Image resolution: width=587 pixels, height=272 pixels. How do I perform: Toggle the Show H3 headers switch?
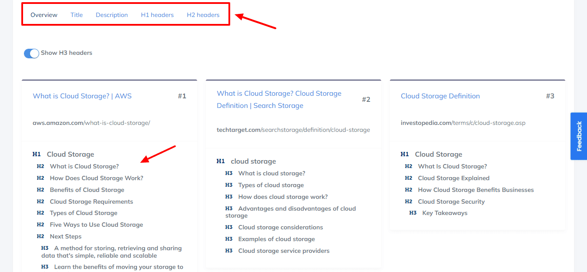coord(31,53)
